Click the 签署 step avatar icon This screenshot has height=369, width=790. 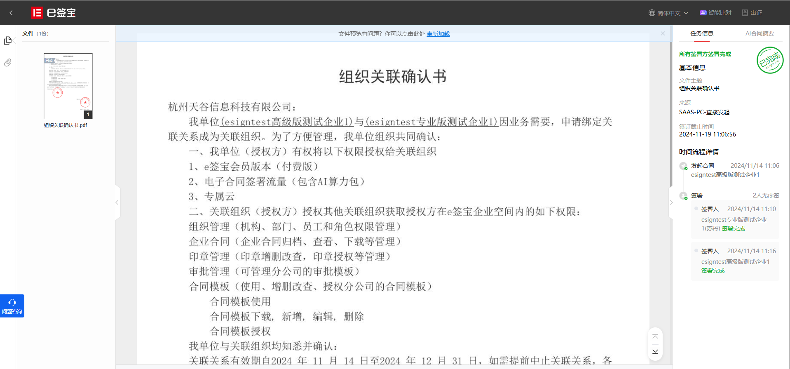[683, 196]
